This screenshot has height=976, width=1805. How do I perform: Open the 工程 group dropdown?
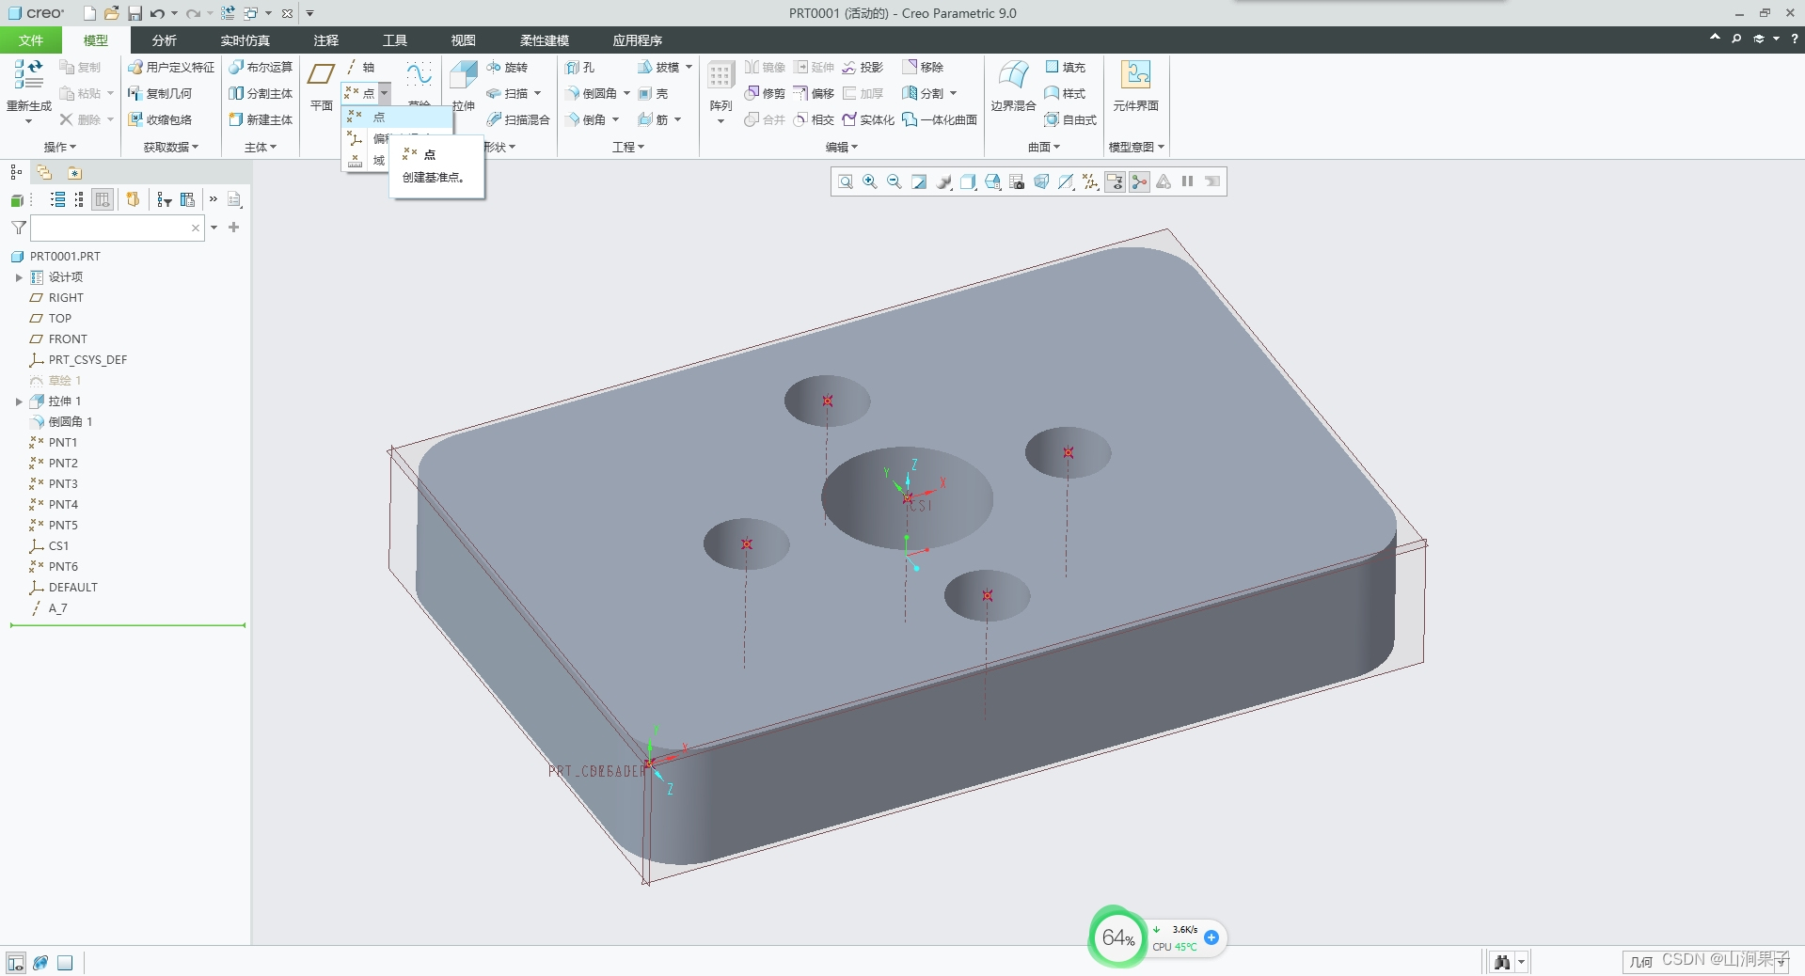(628, 147)
